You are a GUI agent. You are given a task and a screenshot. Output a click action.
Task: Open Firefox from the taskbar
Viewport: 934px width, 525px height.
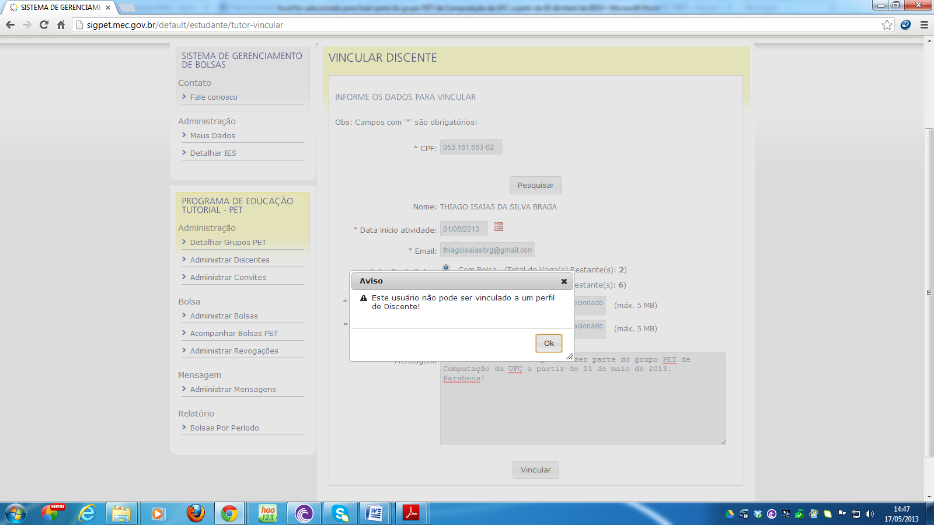coord(196,513)
